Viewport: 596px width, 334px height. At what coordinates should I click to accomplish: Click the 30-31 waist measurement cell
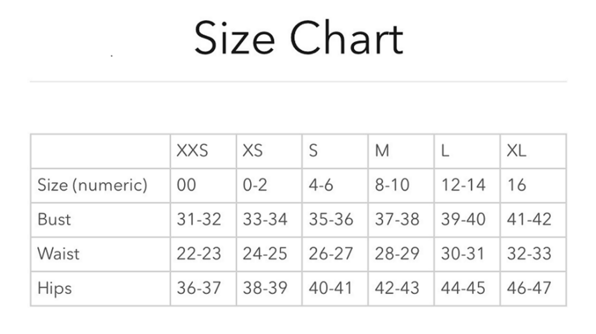(462, 254)
